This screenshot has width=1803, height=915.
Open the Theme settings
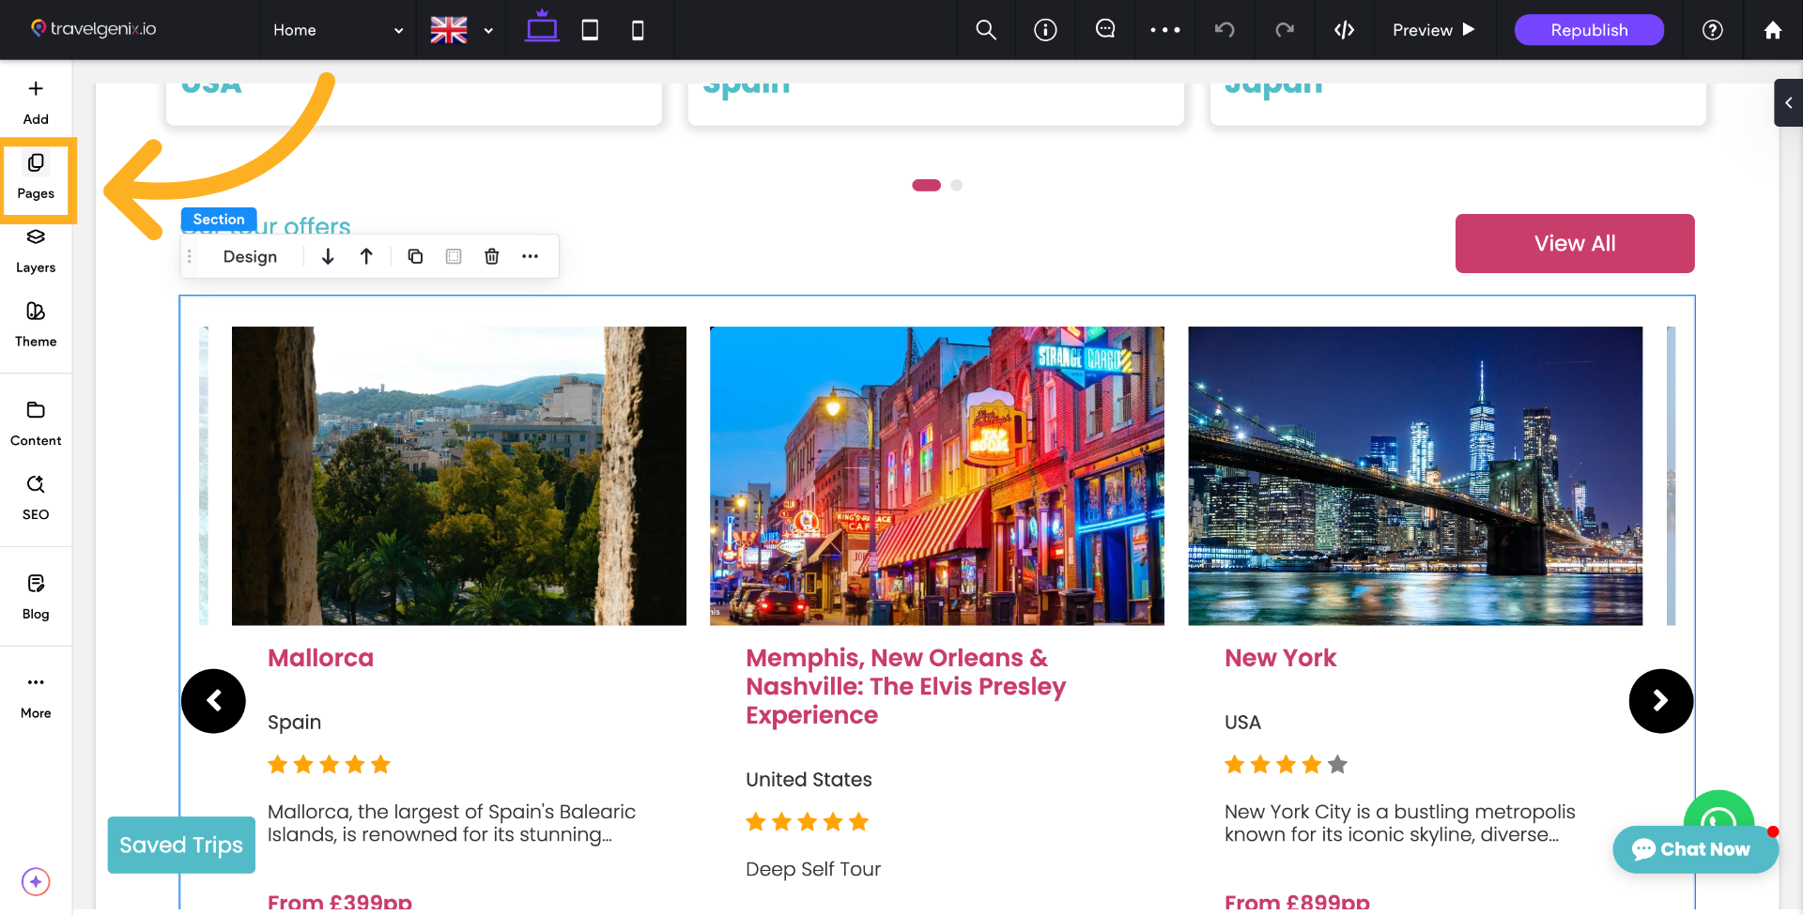pyautogui.click(x=36, y=325)
